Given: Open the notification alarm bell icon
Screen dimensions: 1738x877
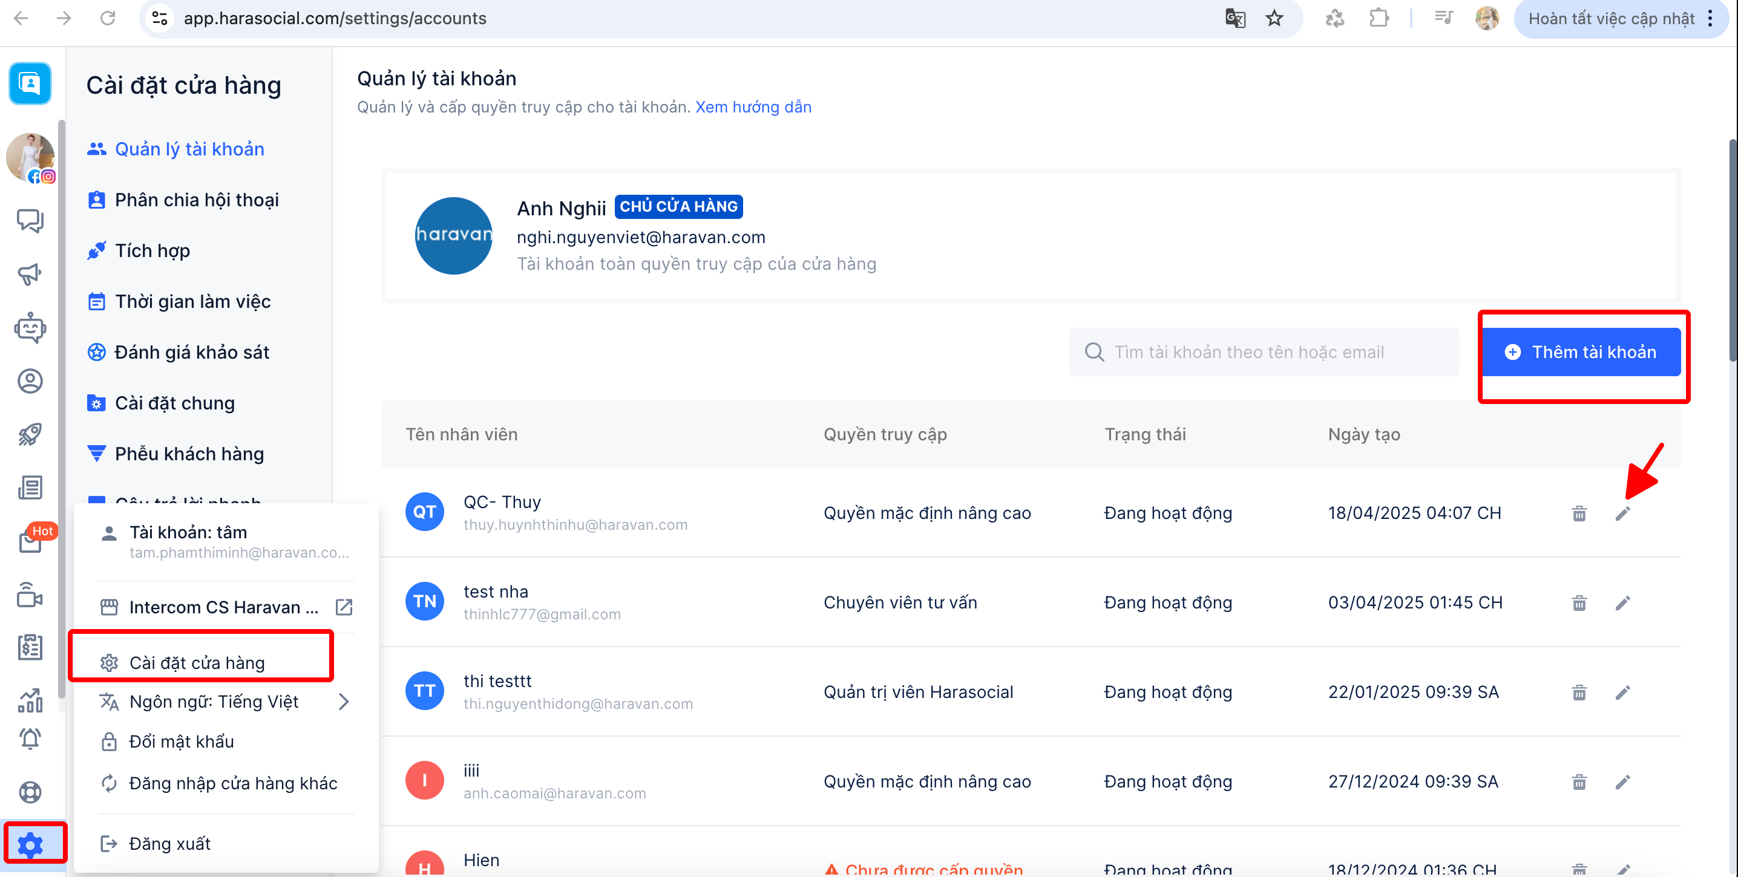Looking at the screenshot, I should coord(30,740).
